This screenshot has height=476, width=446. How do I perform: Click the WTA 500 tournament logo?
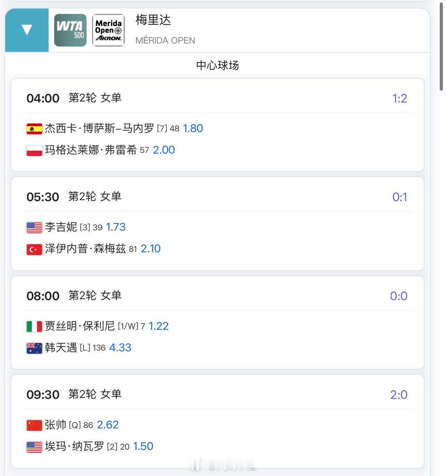click(70, 30)
